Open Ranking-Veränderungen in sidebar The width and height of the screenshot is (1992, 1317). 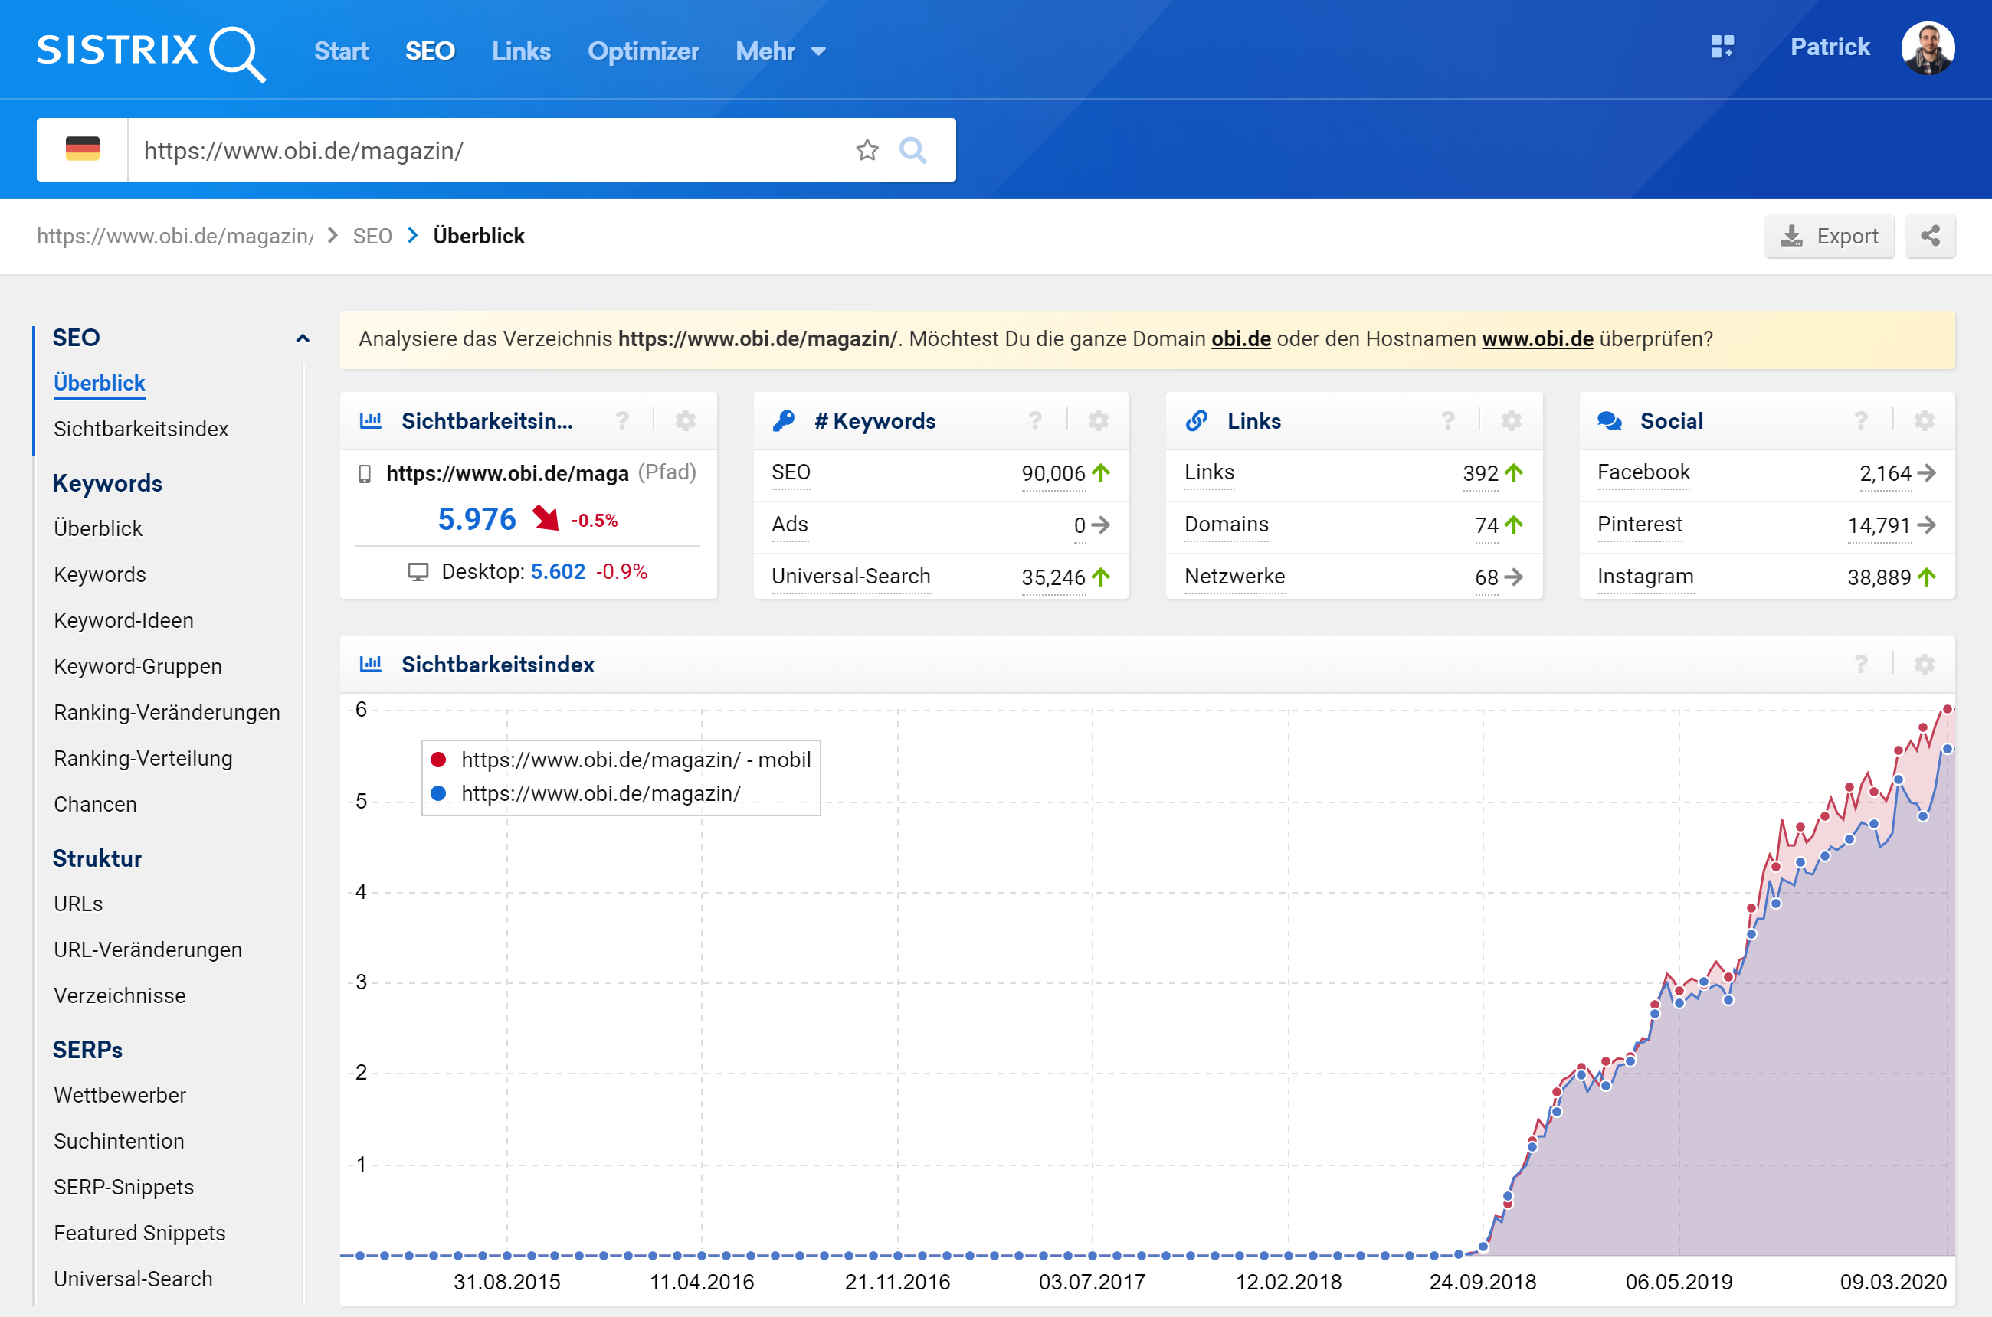[166, 712]
